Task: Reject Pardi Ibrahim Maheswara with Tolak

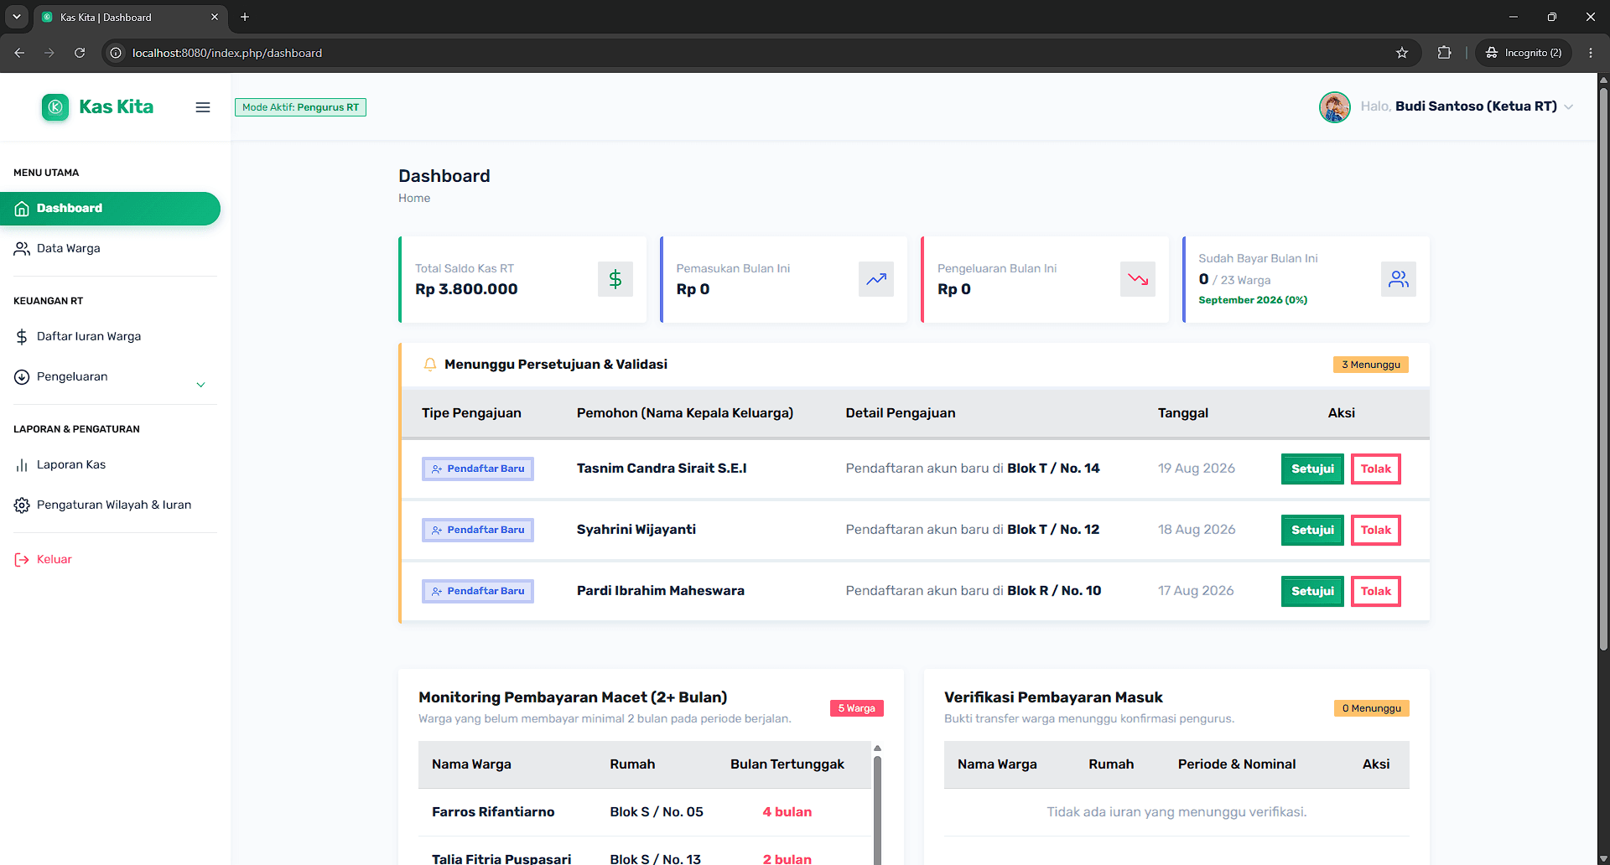Action: click(x=1375, y=592)
